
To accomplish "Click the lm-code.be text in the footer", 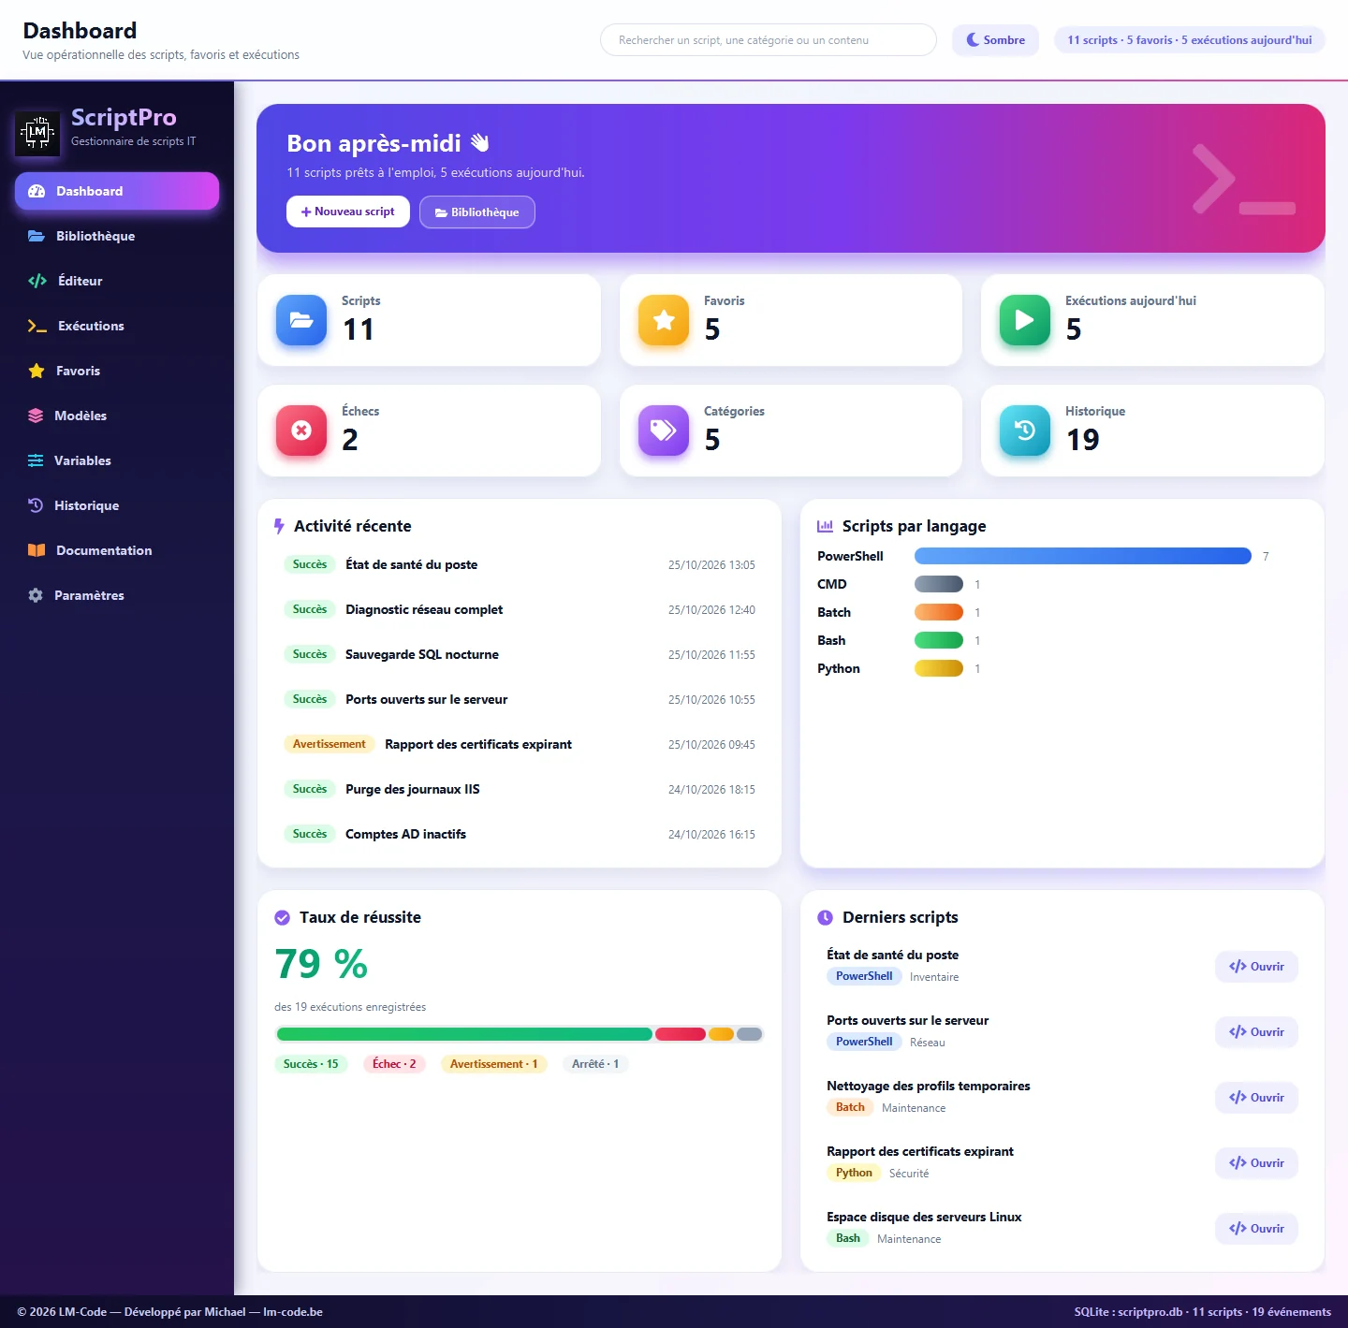I will [293, 1312].
